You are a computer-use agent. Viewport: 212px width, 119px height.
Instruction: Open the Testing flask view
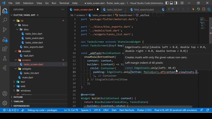(5, 58)
